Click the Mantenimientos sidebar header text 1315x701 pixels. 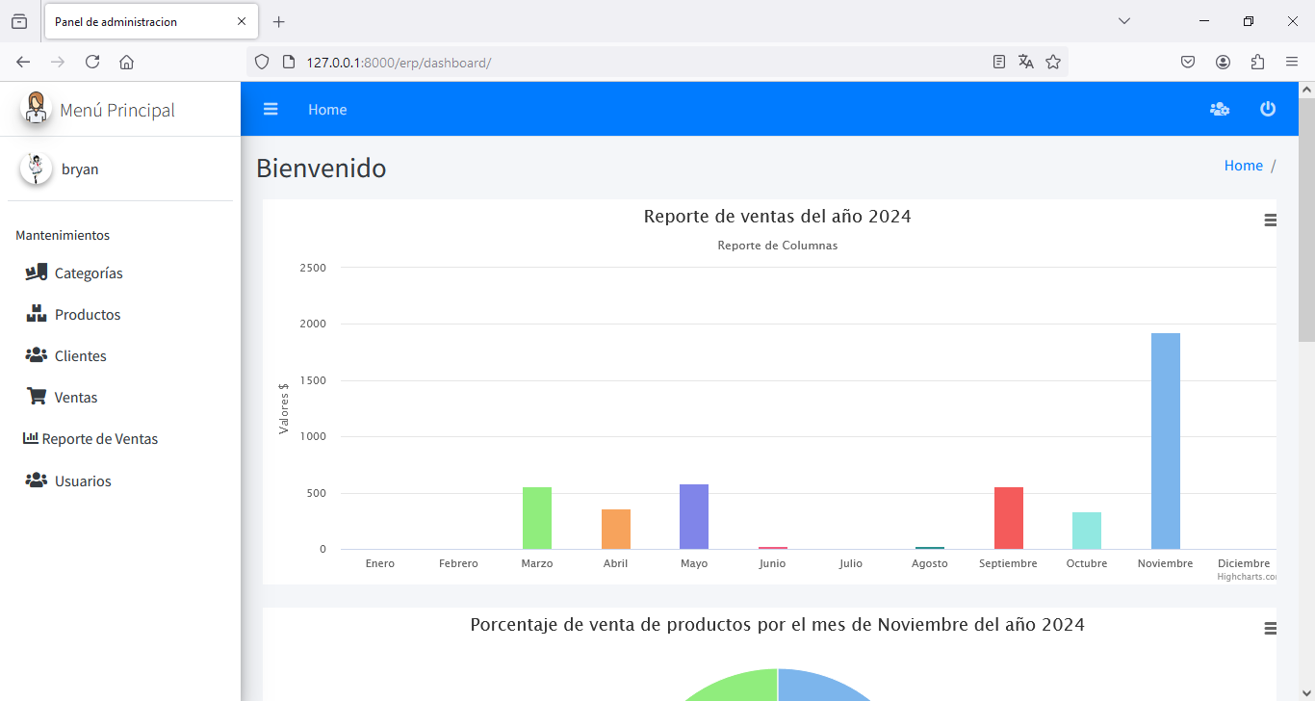(63, 235)
